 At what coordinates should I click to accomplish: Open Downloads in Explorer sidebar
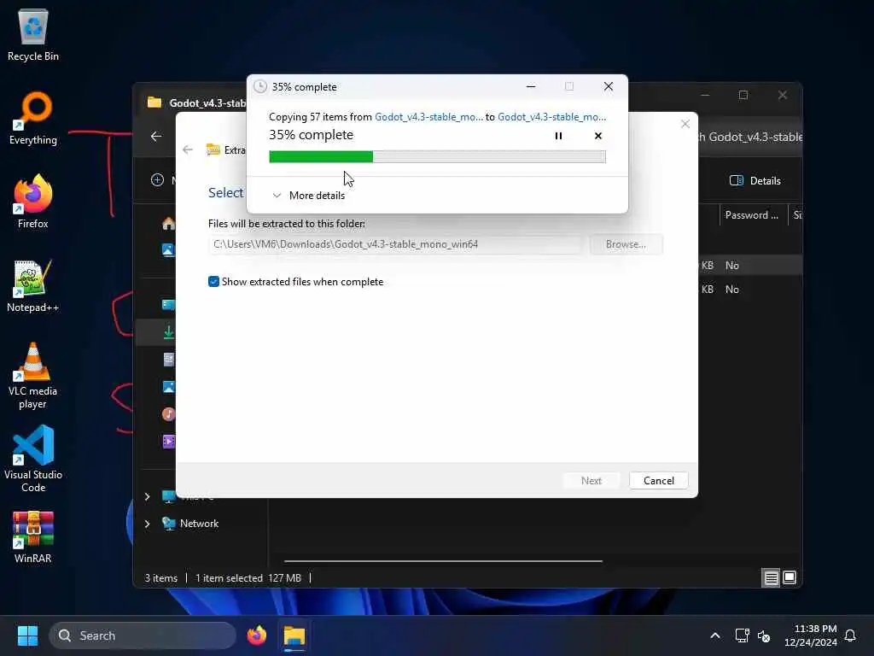(168, 332)
